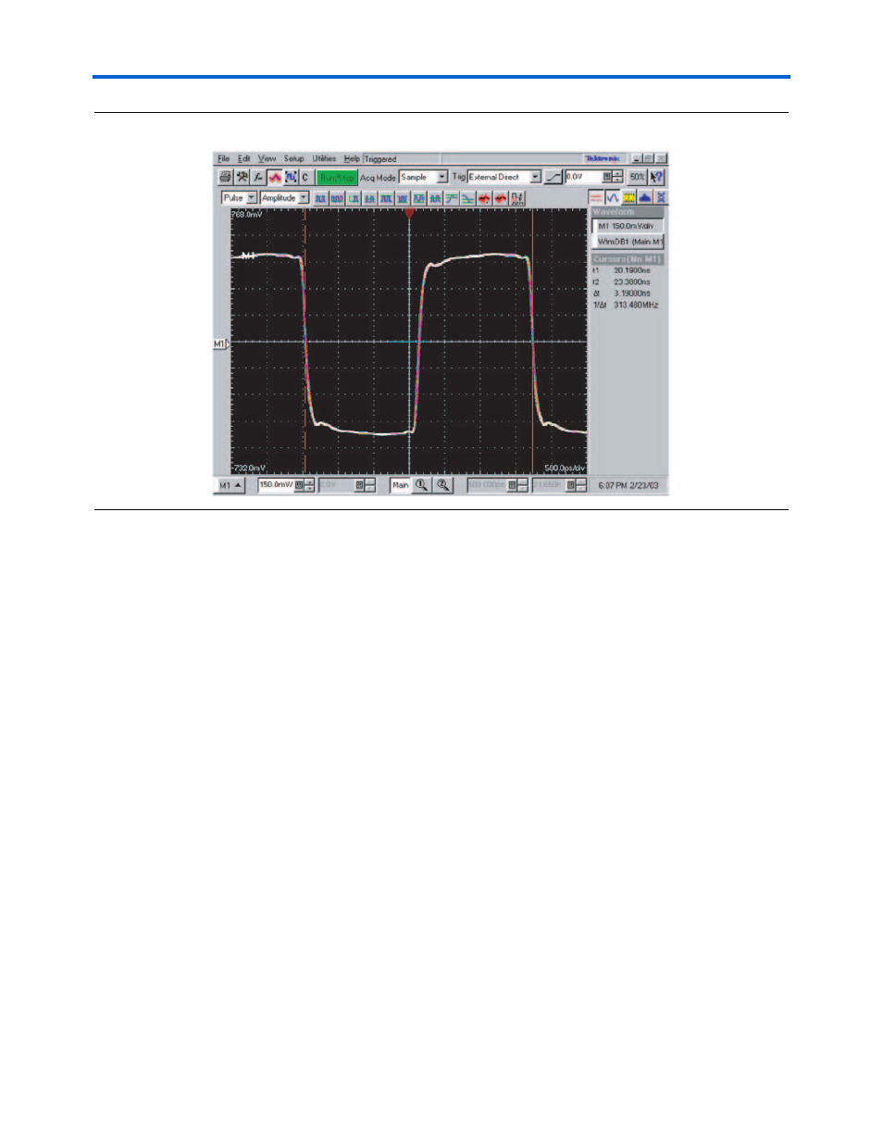Click the context help pointer icon

658,177
